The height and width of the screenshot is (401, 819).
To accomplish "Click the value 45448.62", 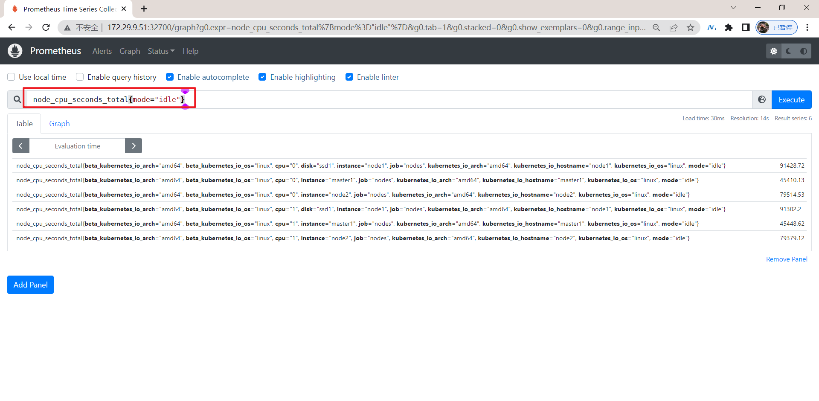I will coord(792,224).
